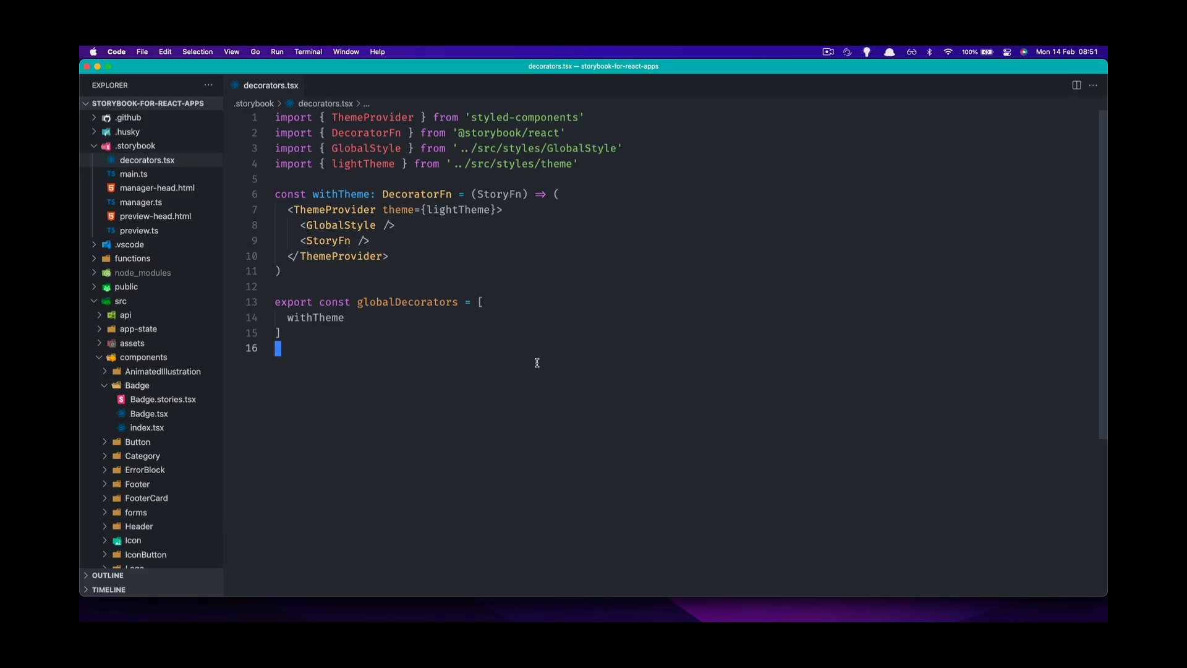Expand the TIMELINE section
Screen dimensions: 1187x668
tap(86, 590)
